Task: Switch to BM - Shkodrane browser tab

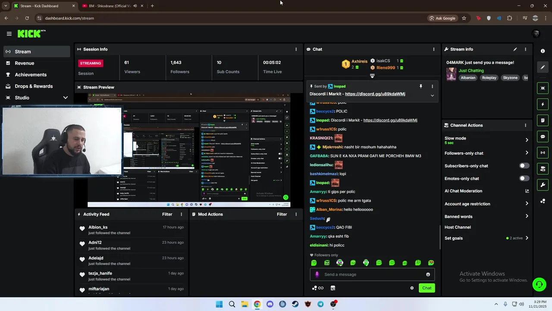Action: pos(113,6)
